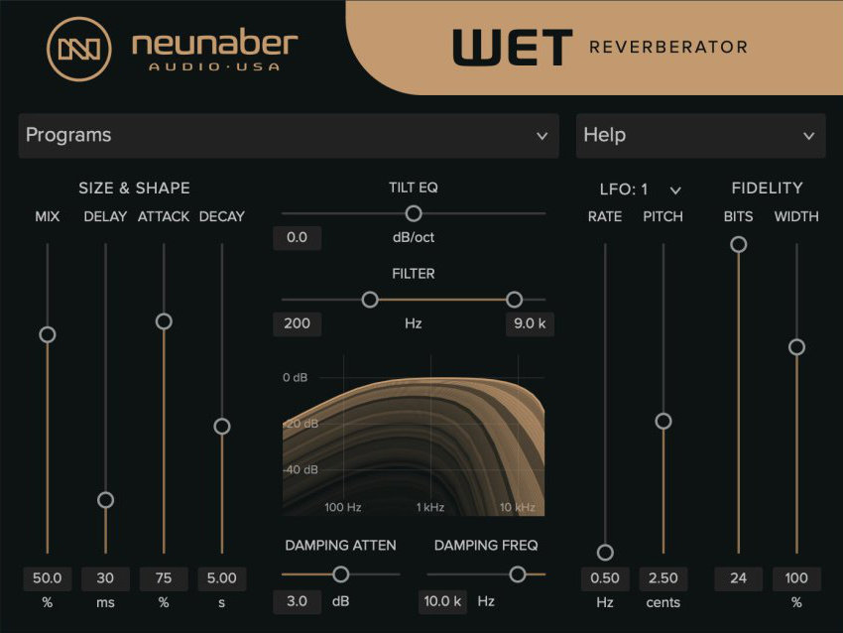843x633 pixels.
Task: Click the ATTACK slider handle
Action: (164, 322)
